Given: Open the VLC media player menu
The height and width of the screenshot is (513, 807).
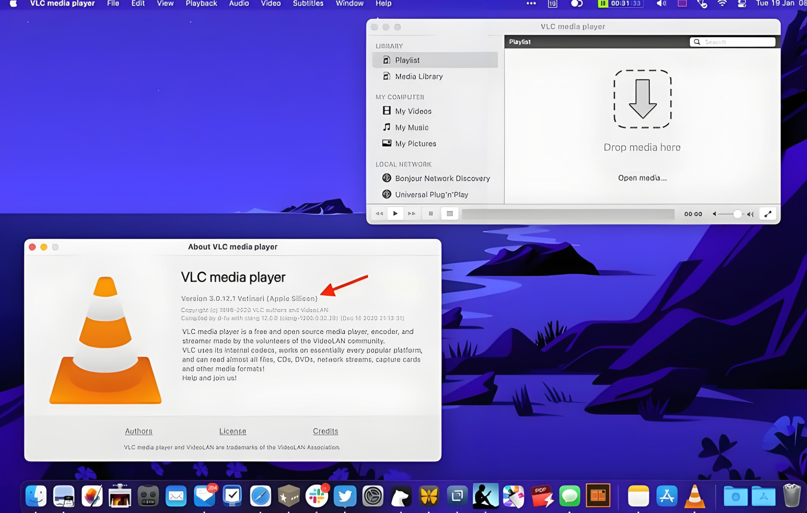Looking at the screenshot, I should coord(62,3).
